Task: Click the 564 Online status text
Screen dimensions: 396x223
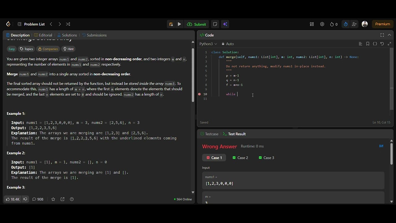Action: click(183, 199)
